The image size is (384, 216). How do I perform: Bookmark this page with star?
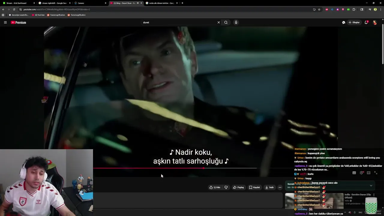(319, 9)
